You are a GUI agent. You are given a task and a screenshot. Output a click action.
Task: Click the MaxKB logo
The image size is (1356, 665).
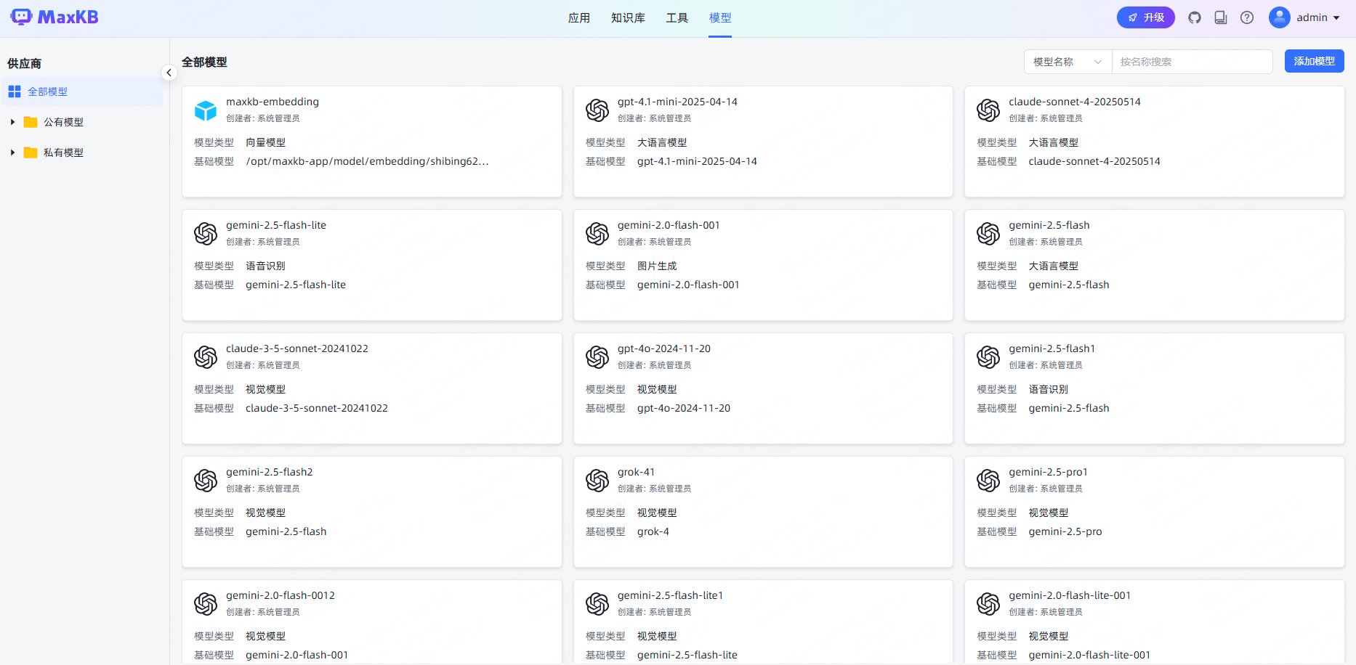tap(55, 17)
